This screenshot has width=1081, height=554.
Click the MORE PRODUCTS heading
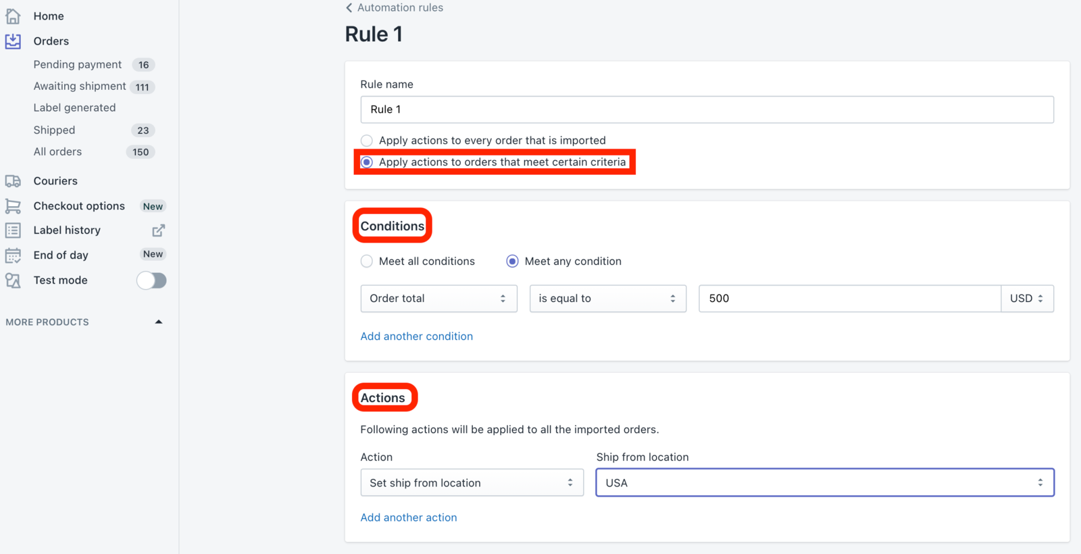click(47, 322)
